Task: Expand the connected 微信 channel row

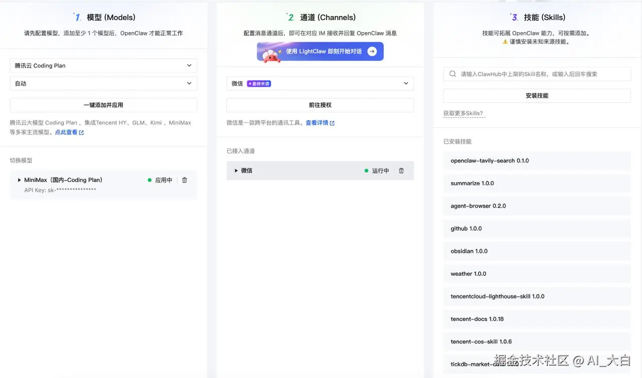Action: click(x=236, y=170)
